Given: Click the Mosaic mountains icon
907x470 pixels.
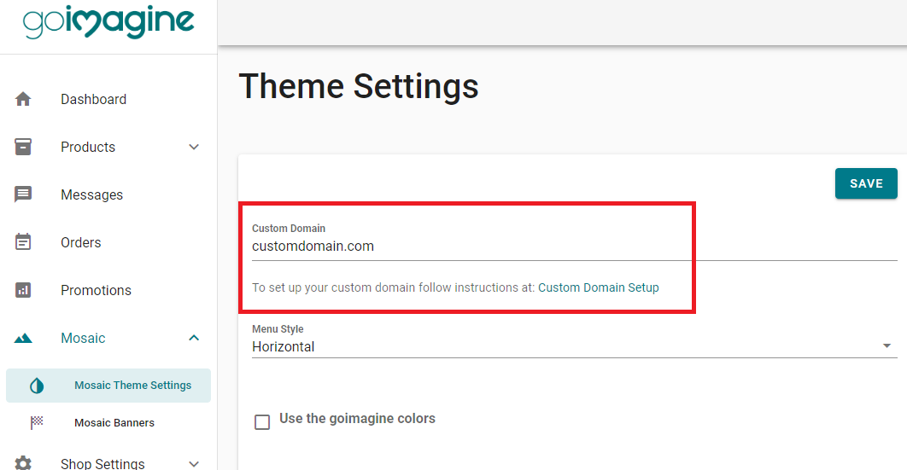Looking at the screenshot, I should click(23, 338).
